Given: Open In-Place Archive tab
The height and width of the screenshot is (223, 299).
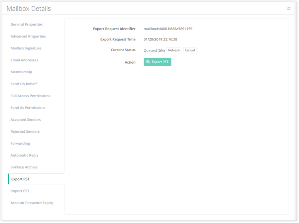Looking at the screenshot, I should click(24, 167).
